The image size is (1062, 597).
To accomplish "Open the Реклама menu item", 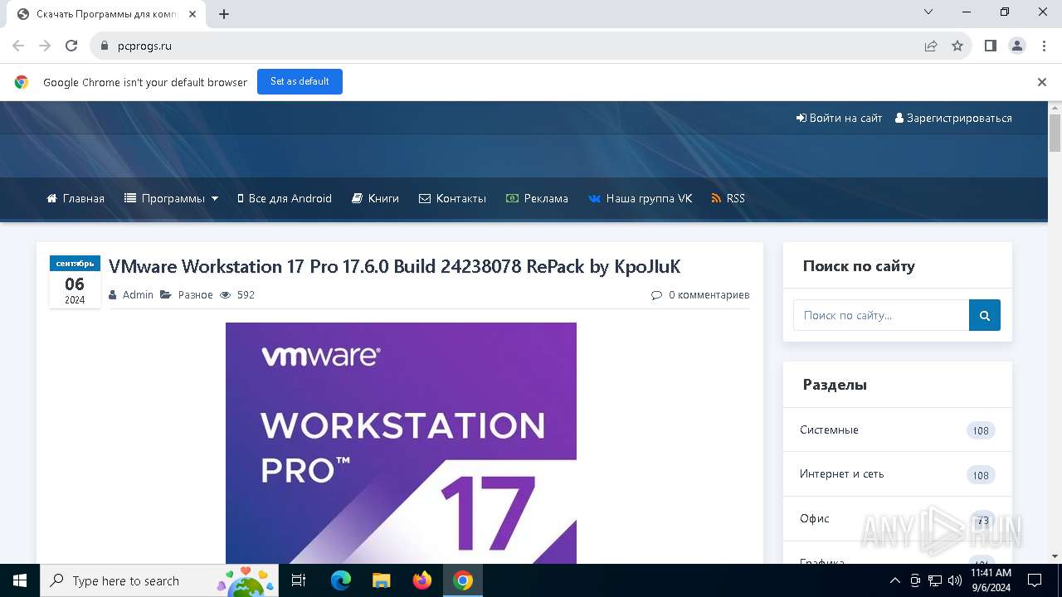I will click(x=537, y=198).
